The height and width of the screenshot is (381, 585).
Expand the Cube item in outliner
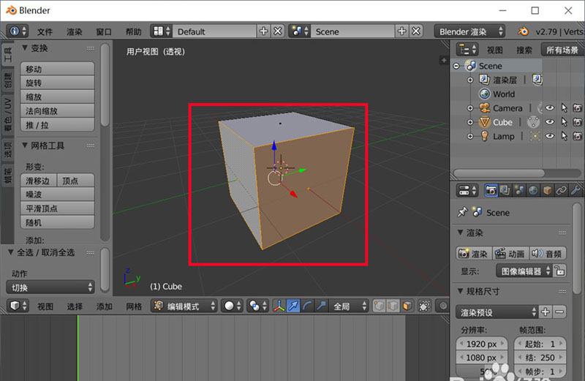(x=472, y=122)
